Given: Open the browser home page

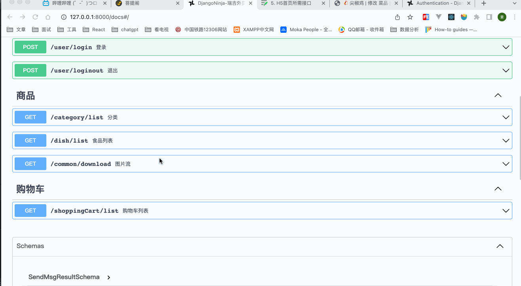Looking at the screenshot, I should 48,17.
